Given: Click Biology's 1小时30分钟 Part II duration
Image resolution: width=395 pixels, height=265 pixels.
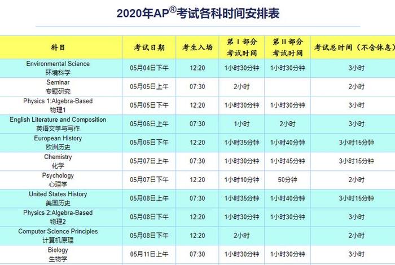Looking at the screenshot, I should tap(287, 254).
